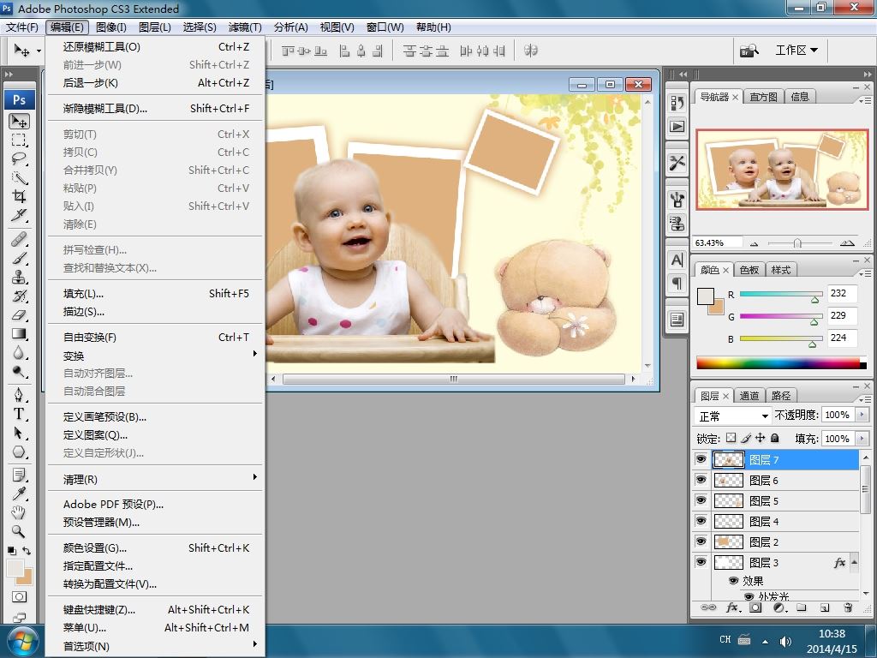Choose 填充(L)... from Edit menu
The width and height of the screenshot is (877, 658).
tap(155, 294)
